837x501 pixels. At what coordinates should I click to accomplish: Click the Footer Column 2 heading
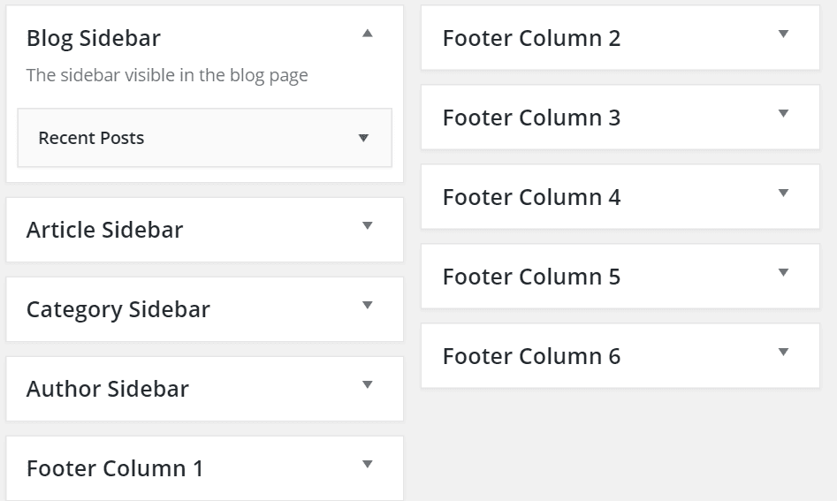[532, 38]
